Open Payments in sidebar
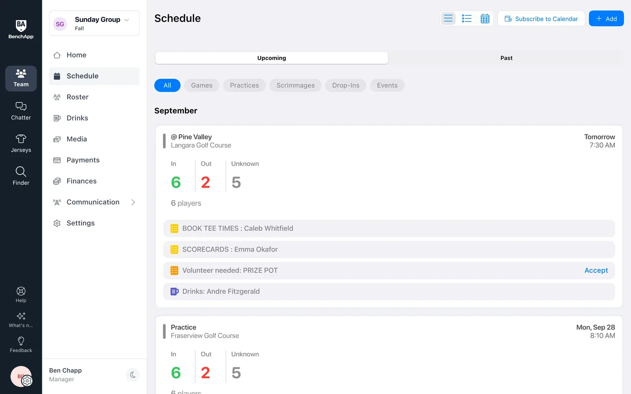The width and height of the screenshot is (631, 394). pyautogui.click(x=94, y=160)
